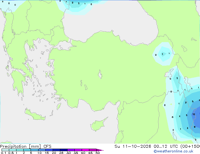Select the 30–35 mm purple legend swatch
The height and width of the screenshot is (154, 200).
tap(71, 150)
